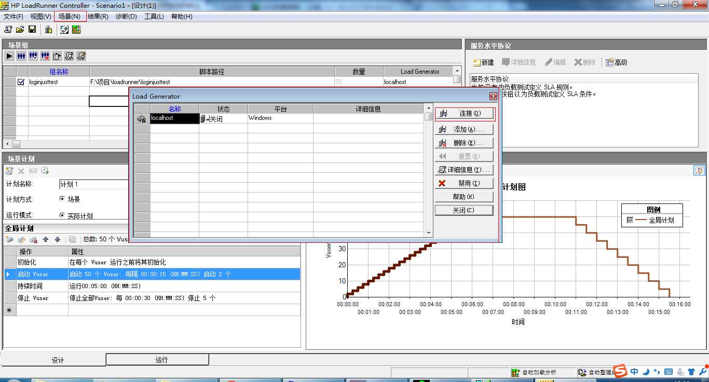Click the 添加(A)... button

(x=464, y=129)
